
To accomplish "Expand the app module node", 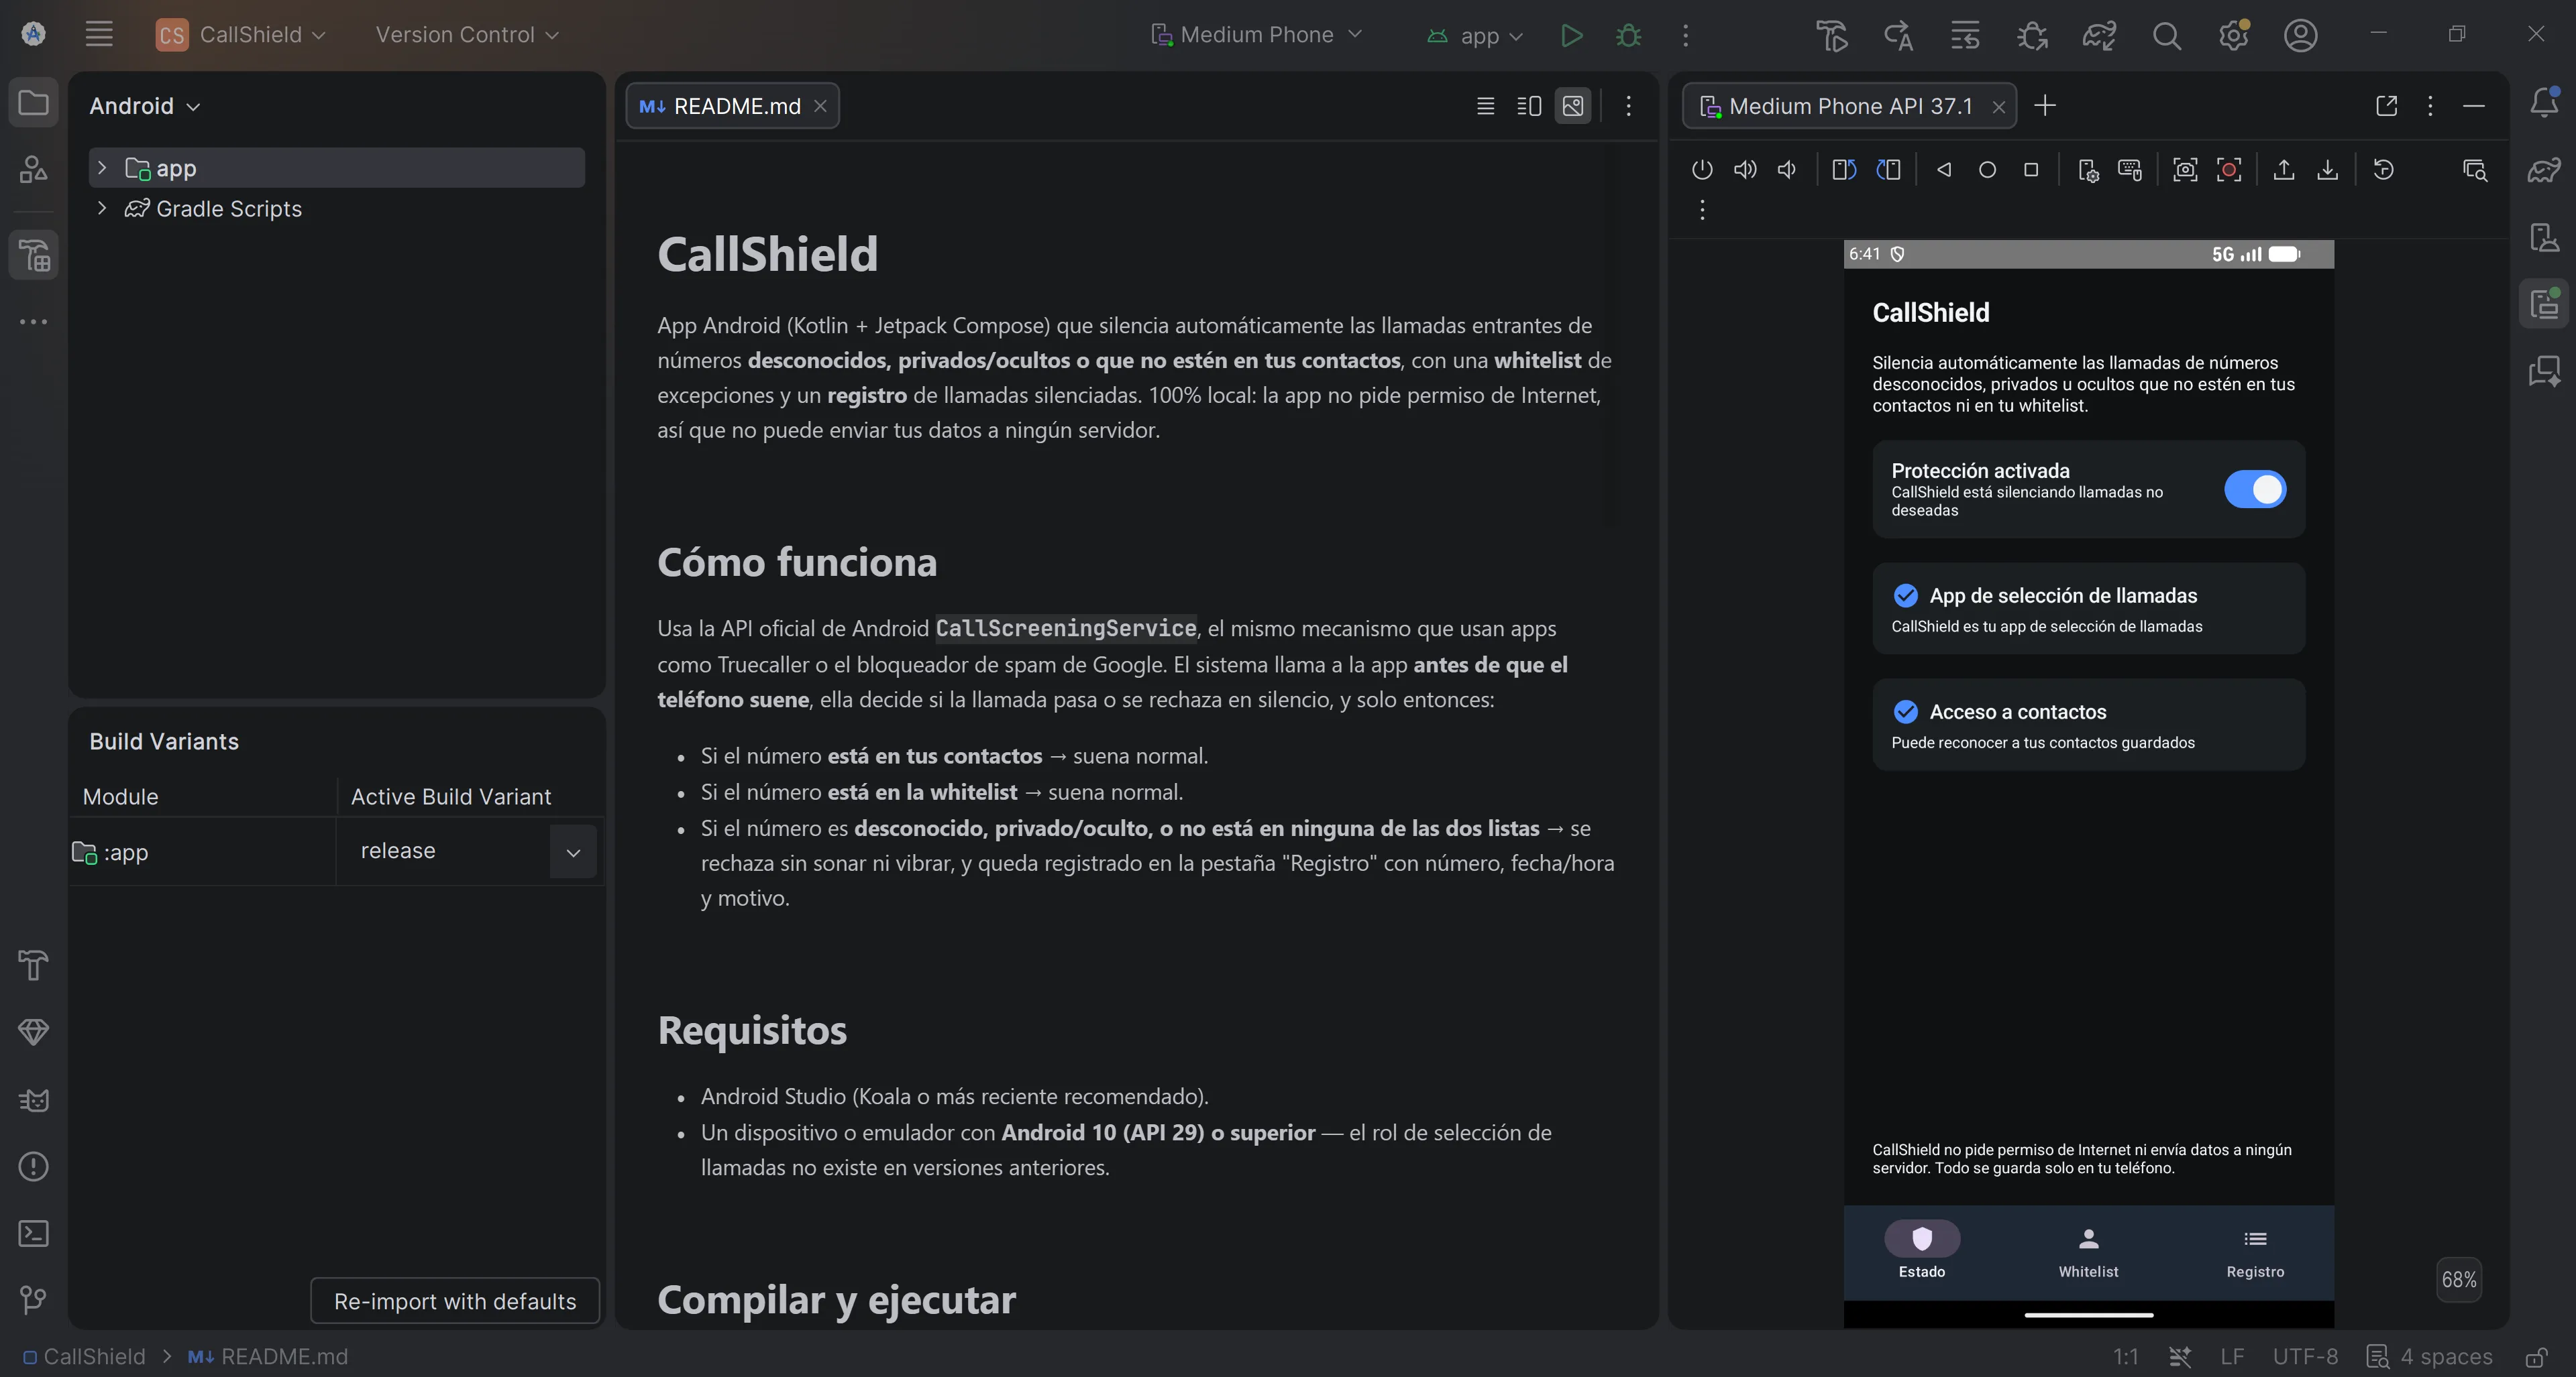I will point(101,168).
